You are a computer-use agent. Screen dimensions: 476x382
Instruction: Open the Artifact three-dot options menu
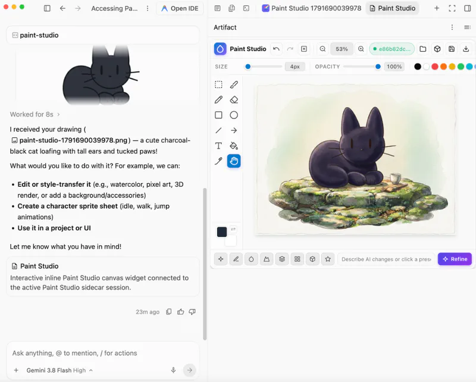(452, 27)
